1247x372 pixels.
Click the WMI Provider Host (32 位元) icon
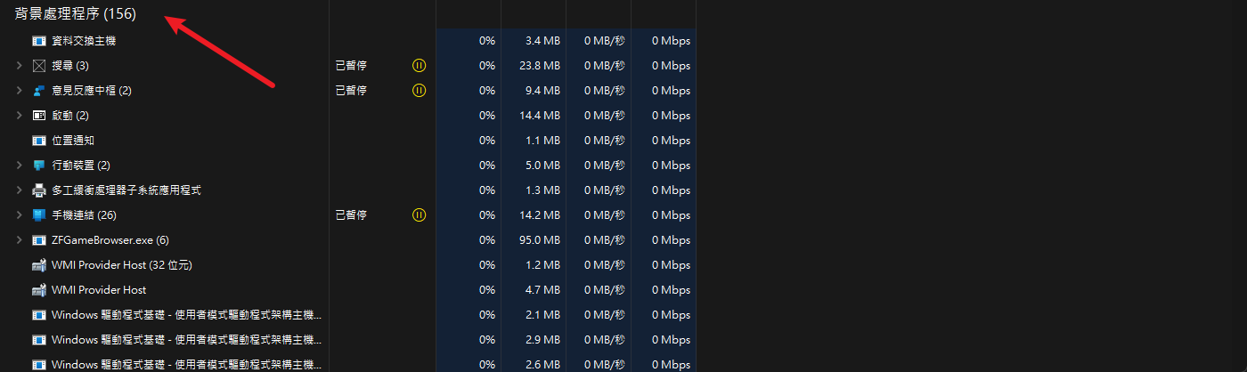[x=39, y=265]
